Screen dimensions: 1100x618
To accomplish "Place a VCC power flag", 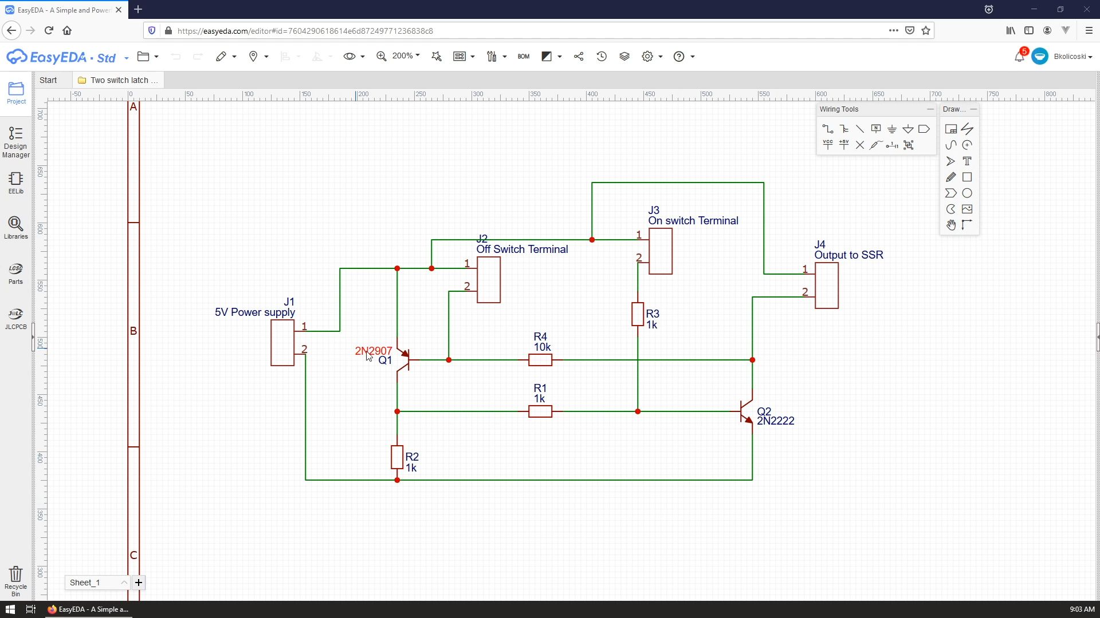I will 827,145.
